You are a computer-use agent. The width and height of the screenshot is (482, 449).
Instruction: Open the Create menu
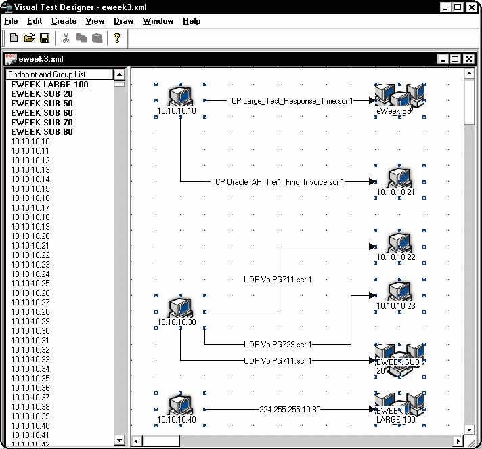(x=64, y=21)
